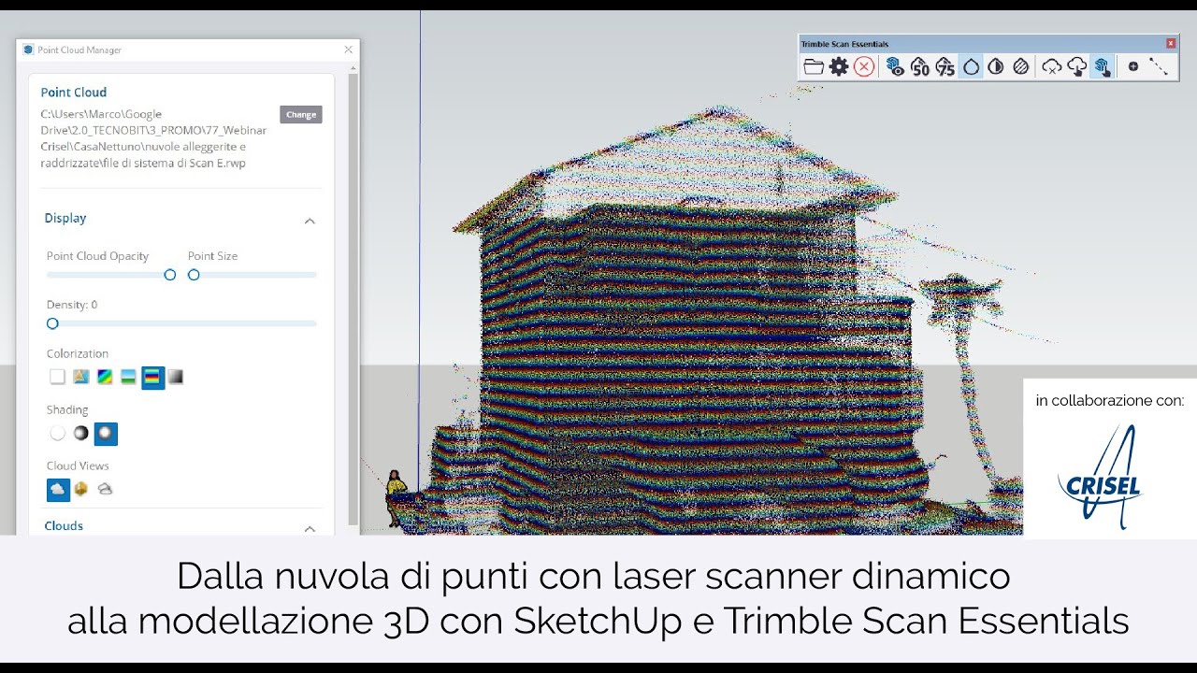This screenshot has height=673, width=1197.
Task: Collapse the Display section
Action: tap(310, 222)
